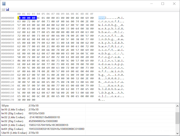180x136 pixels.
Task: Click ASCII text b.w.e.!.M.i.c.r.
Action: pyautogui.click(x=111, y=46)
